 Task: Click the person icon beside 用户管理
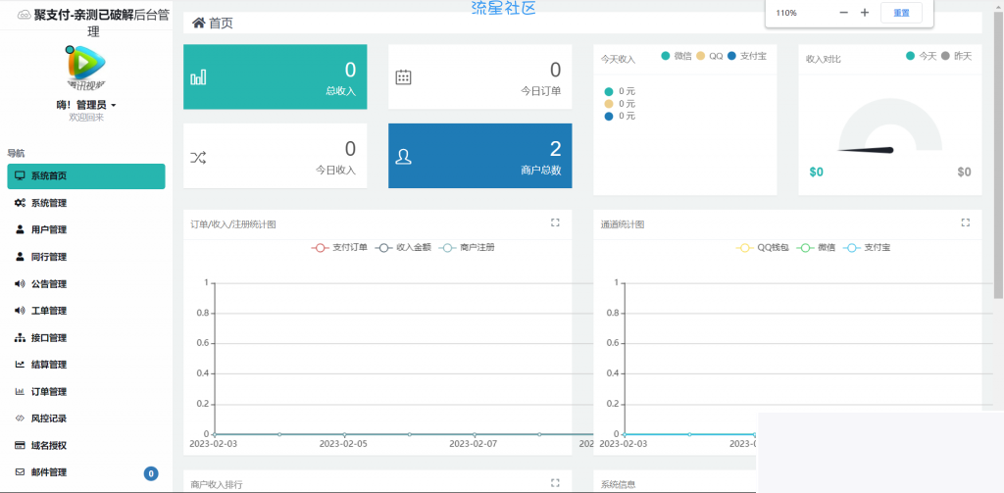20,230
